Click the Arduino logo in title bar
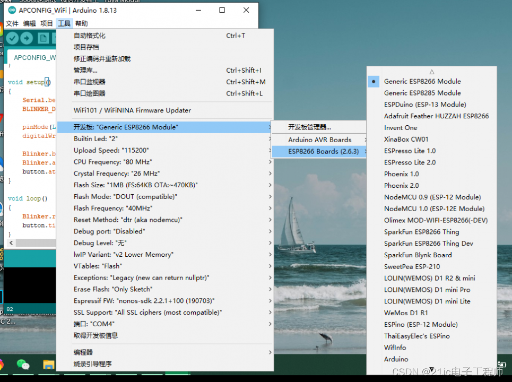The height and width of the screenshot is (382, 512). point(12,10)
